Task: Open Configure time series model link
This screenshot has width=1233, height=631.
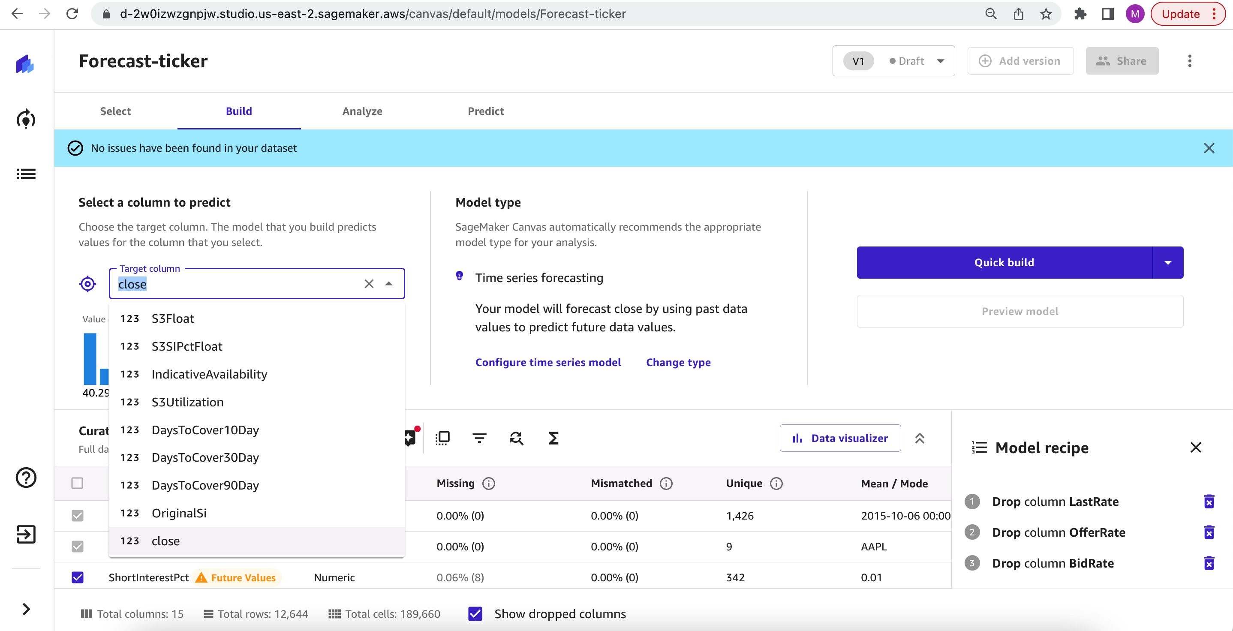Action: tap(548, 362)
